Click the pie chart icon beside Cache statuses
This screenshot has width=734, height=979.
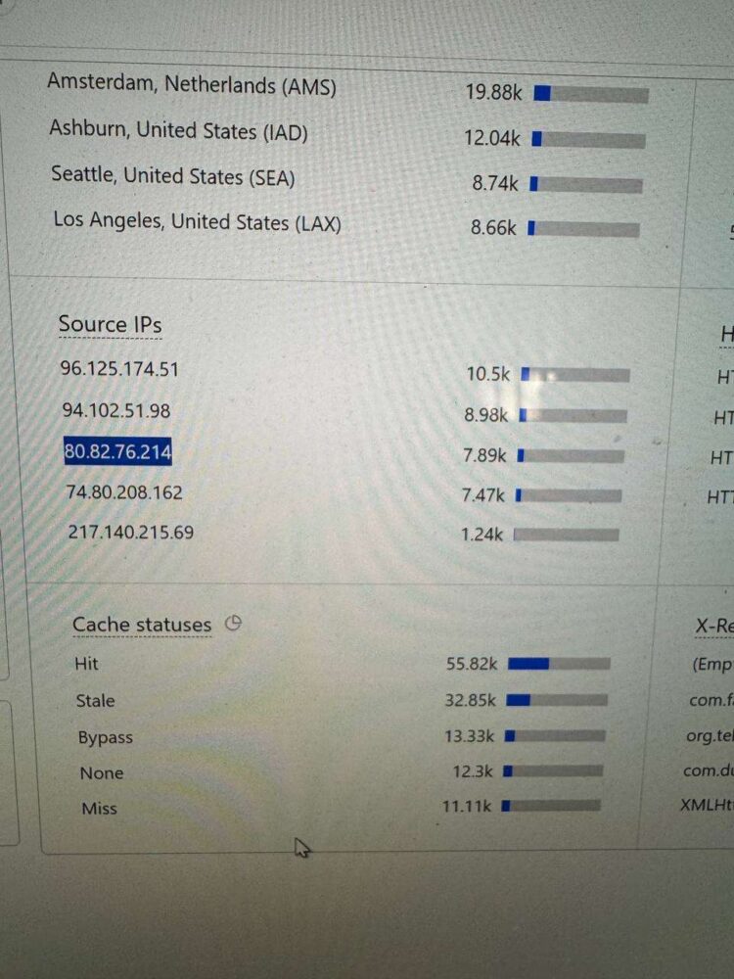click(x=233, y=623)
